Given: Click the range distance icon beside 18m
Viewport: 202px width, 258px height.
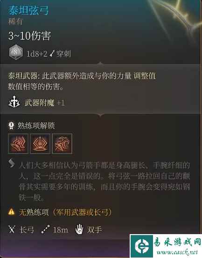Looking at the screenshot, I should tap(45, 229).
